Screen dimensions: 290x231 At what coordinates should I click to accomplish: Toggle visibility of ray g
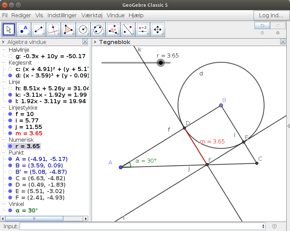click(x=10, y=56)
